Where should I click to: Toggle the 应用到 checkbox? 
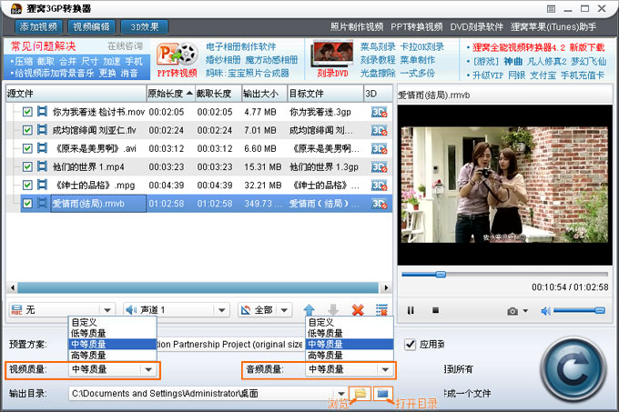click(x=411, y=344)
